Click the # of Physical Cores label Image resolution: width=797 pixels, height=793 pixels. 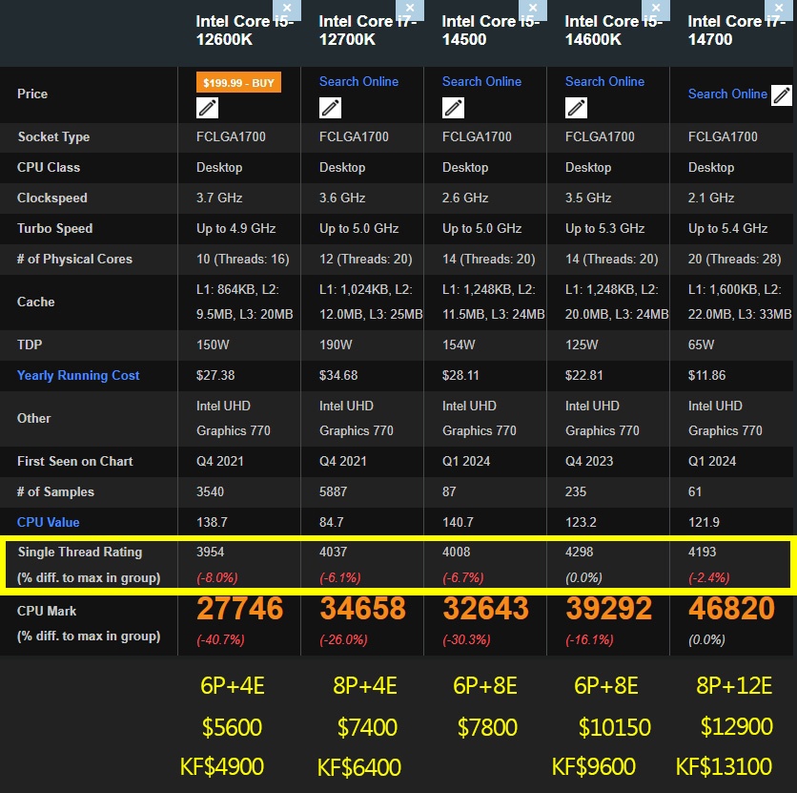click(x=74, y=259)
